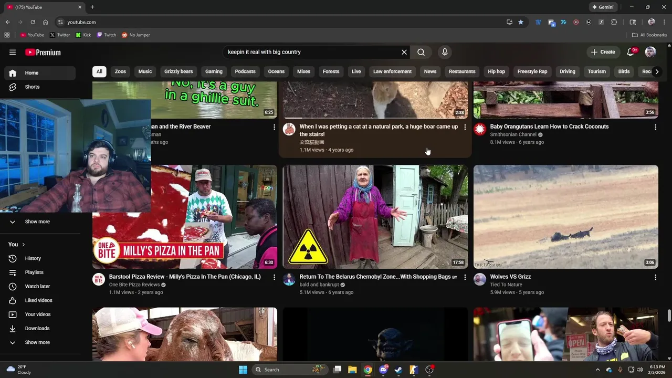Screen dimensions: 672x378
Task: Open the No Jumper bookmark
Action: coord(136,35)
